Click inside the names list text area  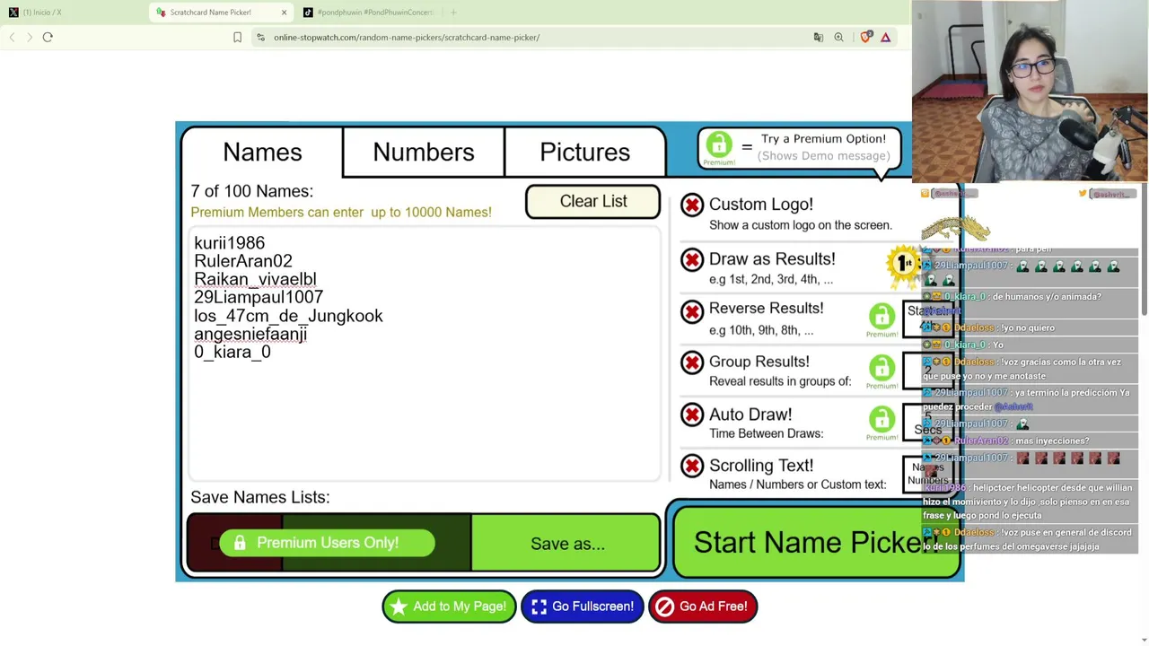(425, 353)
